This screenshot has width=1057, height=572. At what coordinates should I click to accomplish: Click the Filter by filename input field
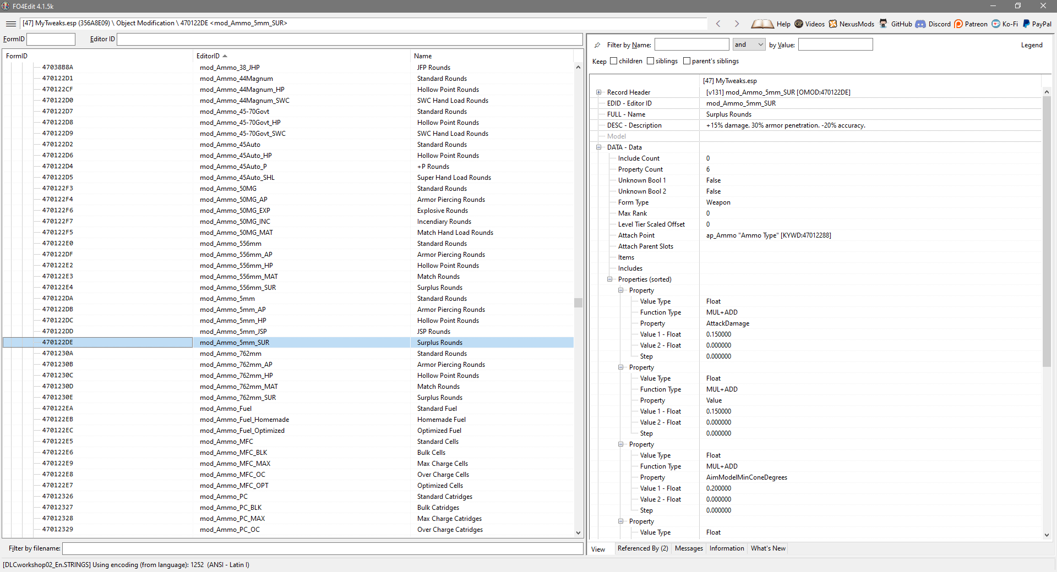click(323, 548)
